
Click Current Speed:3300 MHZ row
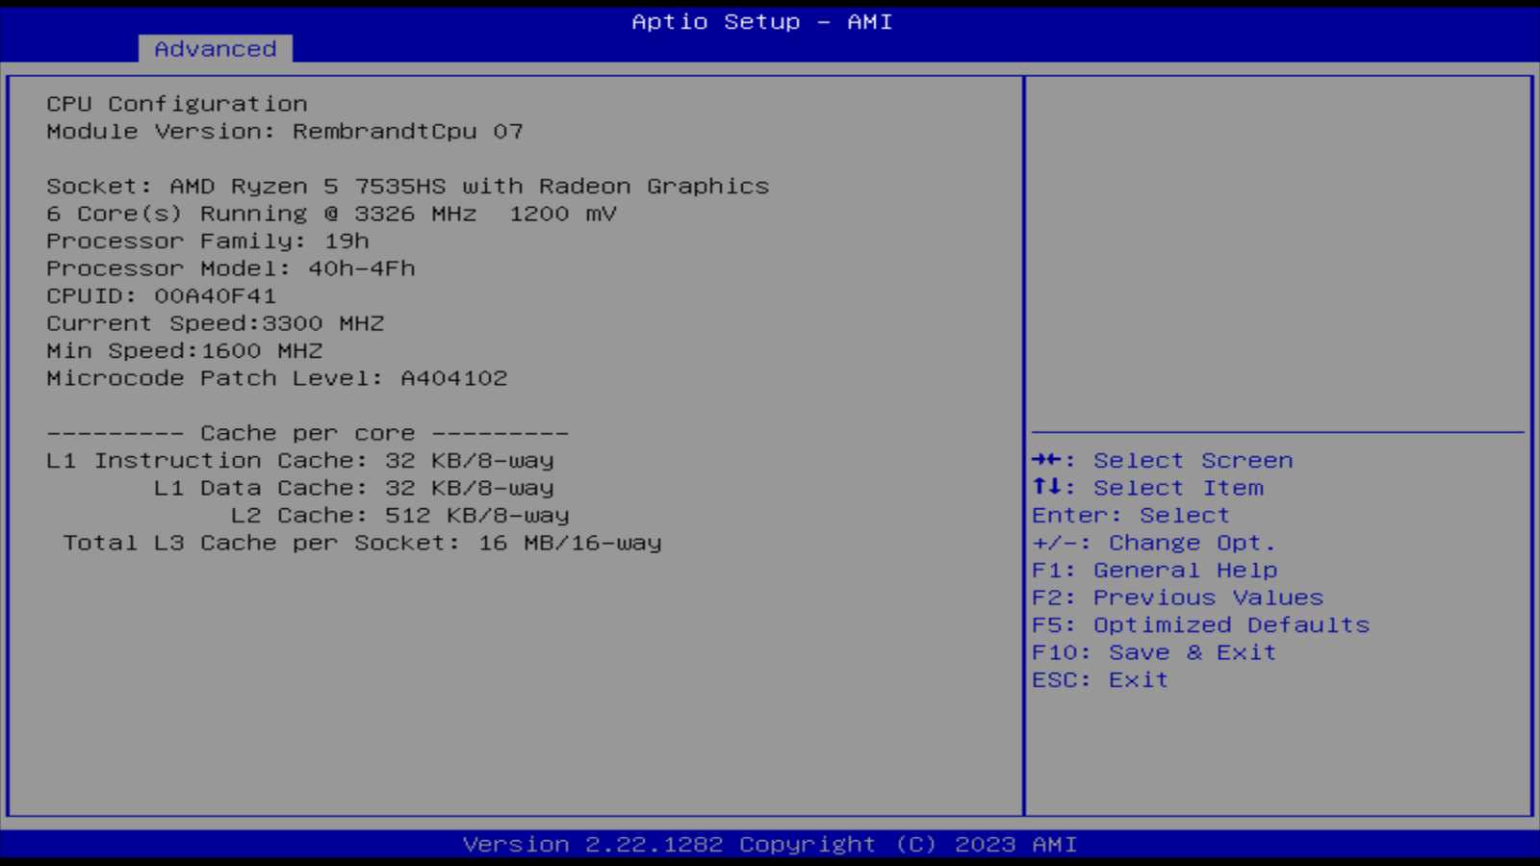pos(216,323)
